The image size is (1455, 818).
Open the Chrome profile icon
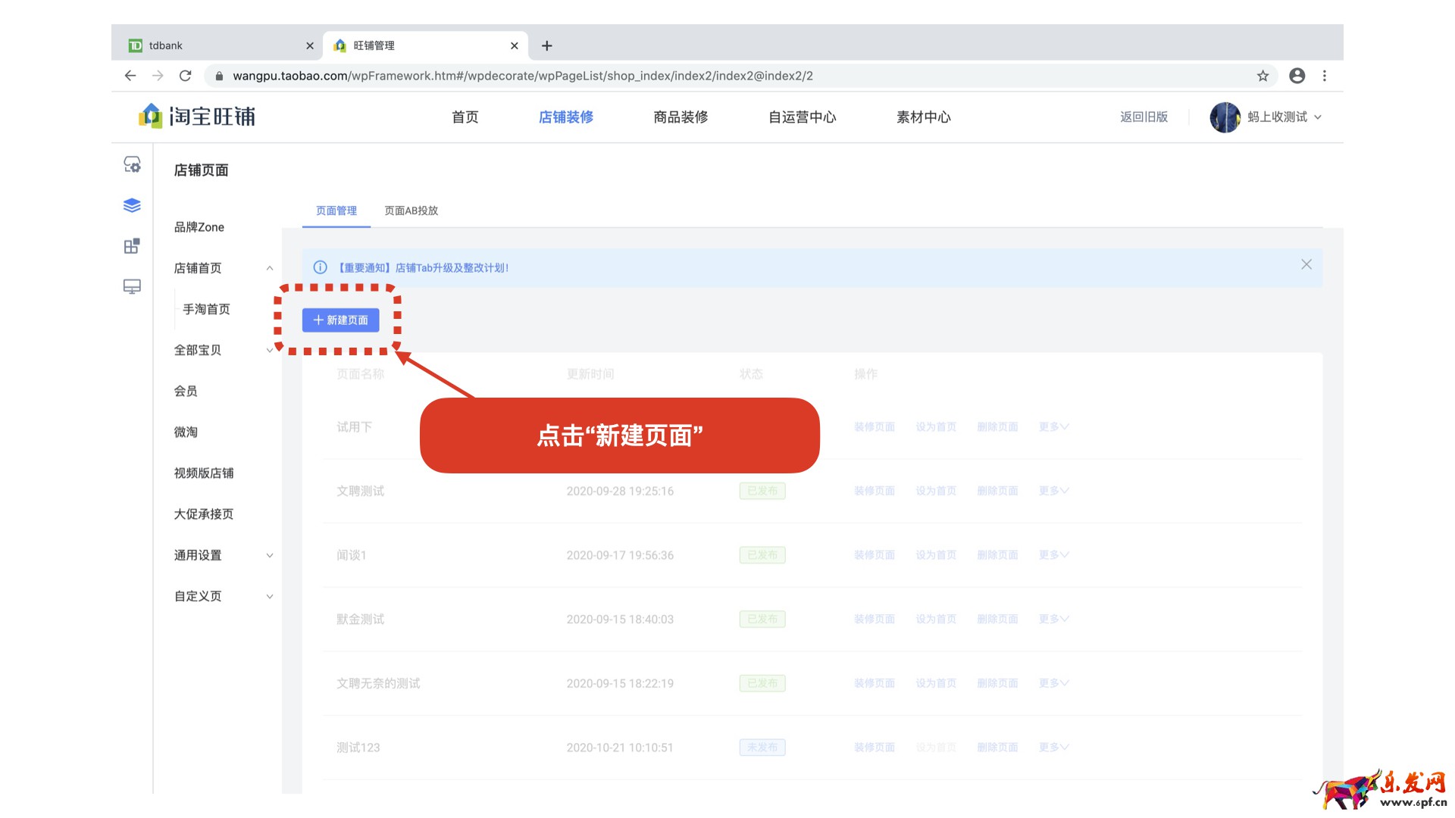click(1297, 76)
